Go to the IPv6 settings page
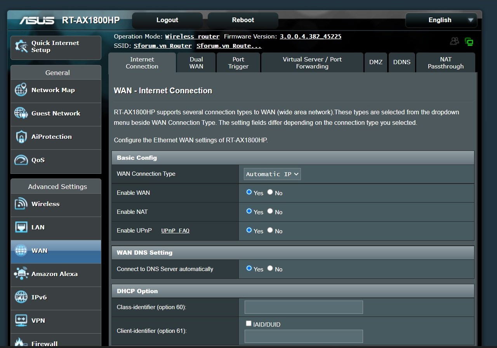This screenshot has height=348, width=497. click(56, 298)
